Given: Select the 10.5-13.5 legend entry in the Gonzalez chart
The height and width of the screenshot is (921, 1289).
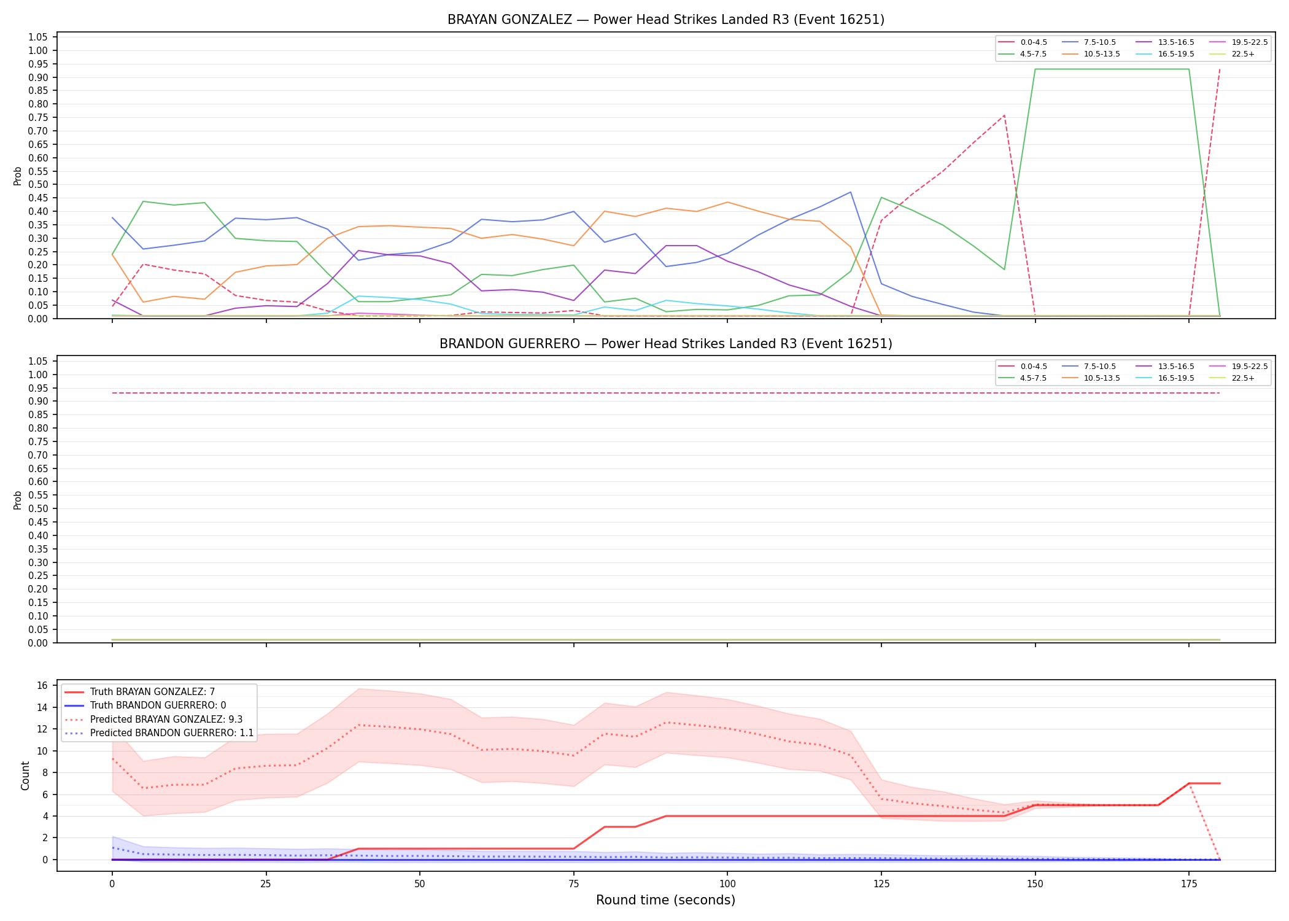Looking at the screenshot, I should pyautogui.click(x=1091, y=54).
